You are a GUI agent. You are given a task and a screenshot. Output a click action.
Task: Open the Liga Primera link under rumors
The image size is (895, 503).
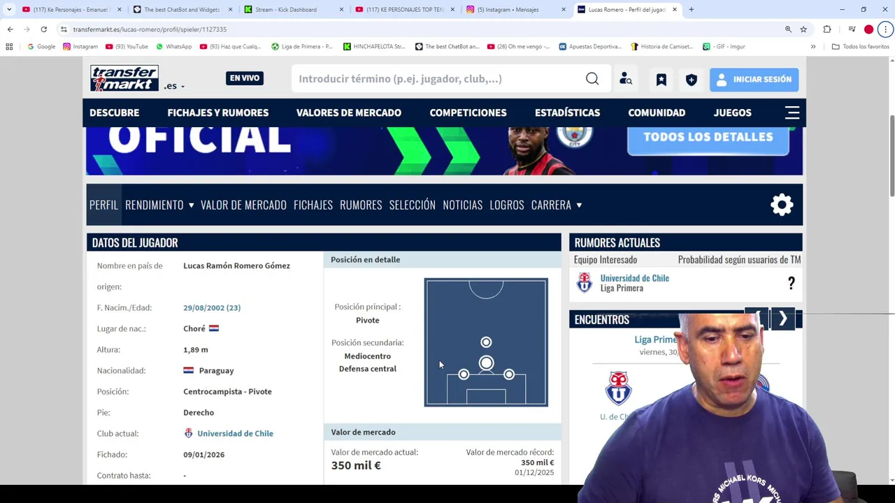[x=621, y=288]
